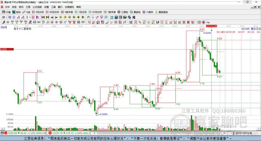Open the 公式选股 menu
The height and width of the screenshot is (141, 261).
click(x=37, y=7)
